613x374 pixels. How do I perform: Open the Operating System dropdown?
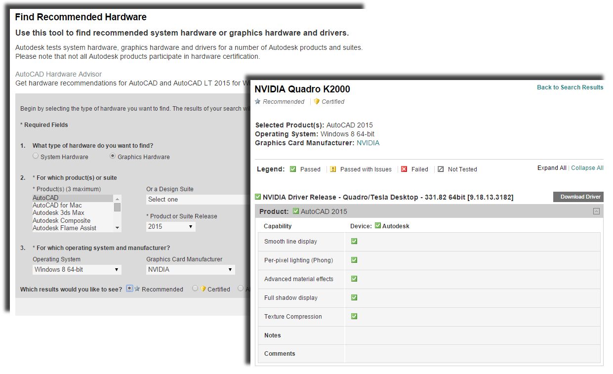[77, 269]
